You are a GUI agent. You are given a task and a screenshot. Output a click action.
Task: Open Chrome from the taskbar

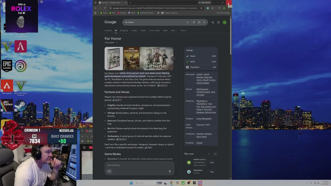[171, 183]
